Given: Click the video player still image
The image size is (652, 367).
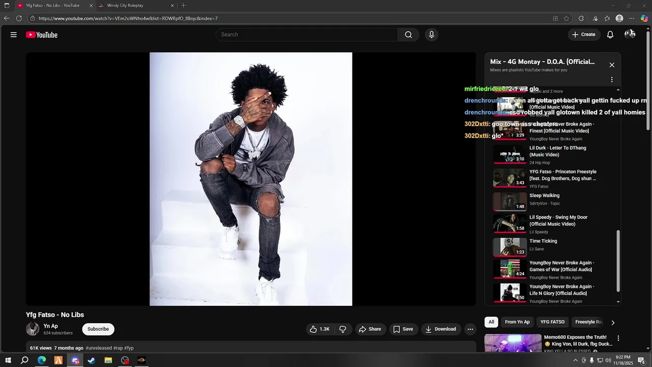Looking at the screenshot, I should tap(251, 179).
